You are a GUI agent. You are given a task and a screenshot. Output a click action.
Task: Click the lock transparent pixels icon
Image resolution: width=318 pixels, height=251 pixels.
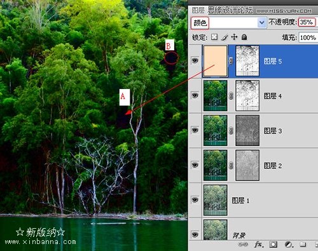[x=214, y=37]
